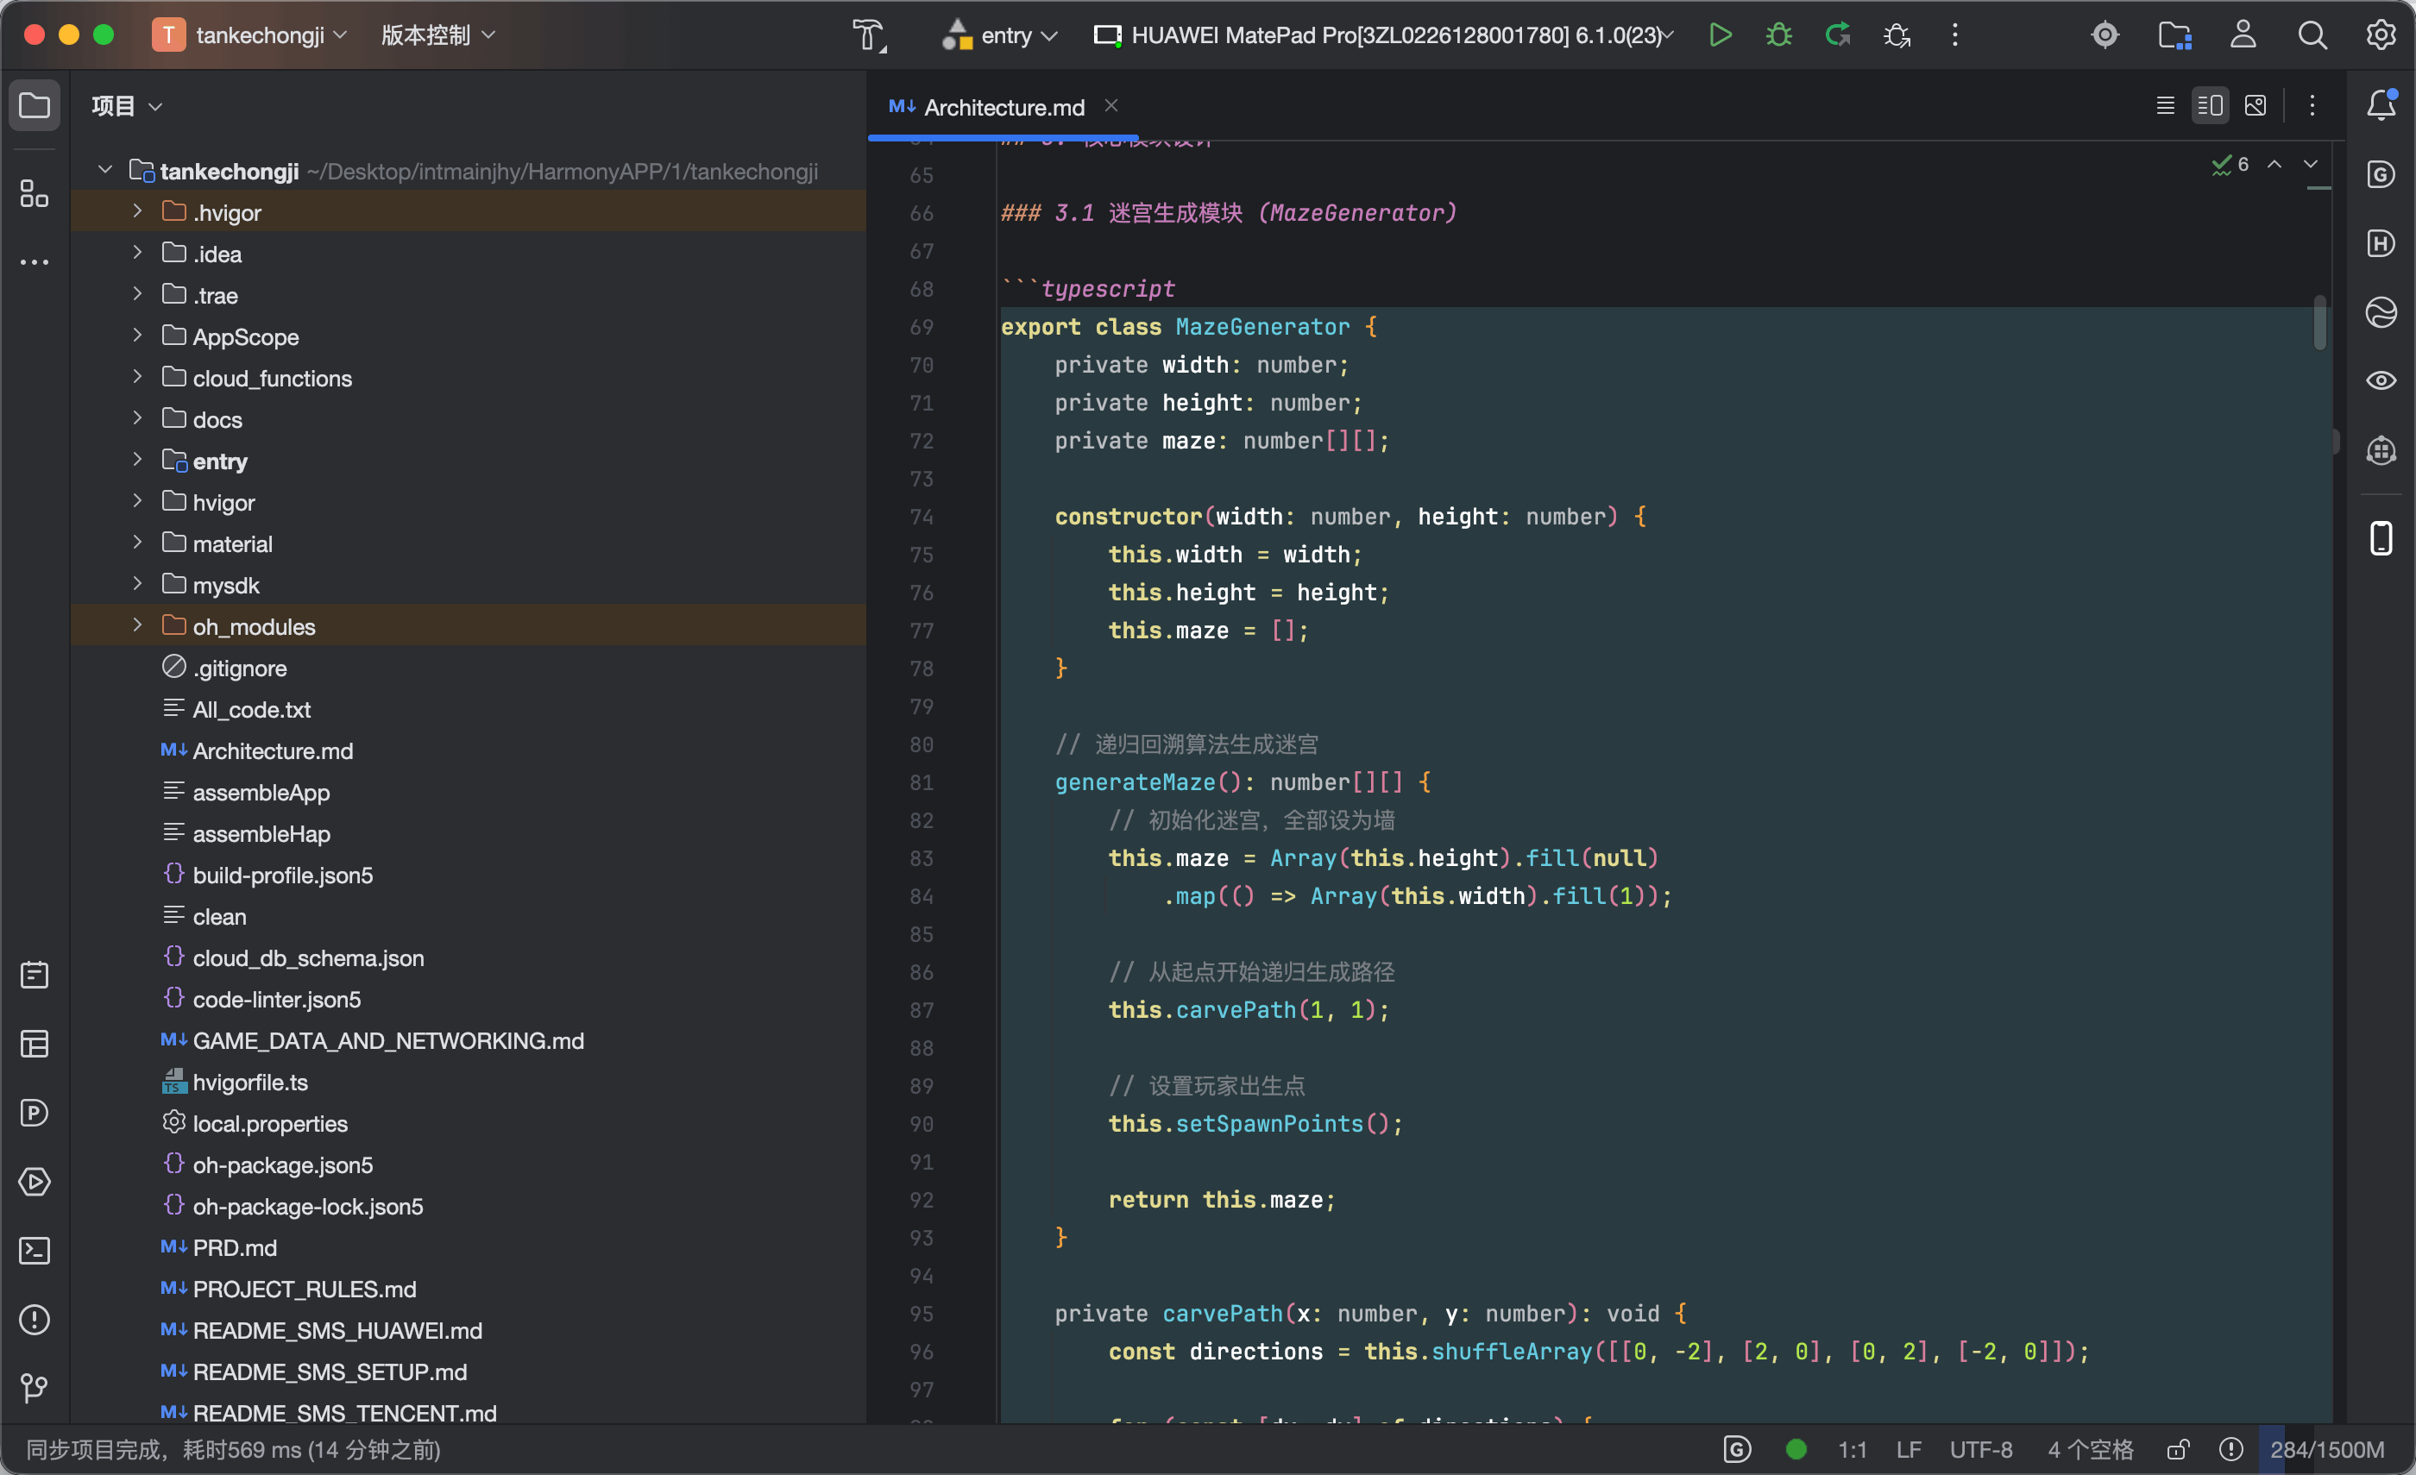Open the account profile icon
The height and width of the screenshot is (1475, 2416).
click(2243, 35)
